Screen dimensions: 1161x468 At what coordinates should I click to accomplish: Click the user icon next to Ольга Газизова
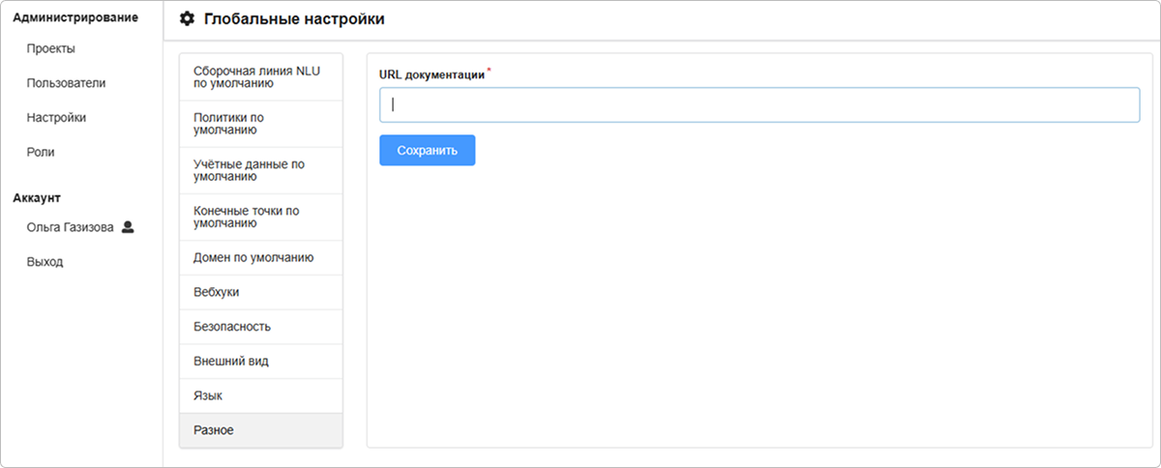coord(128,227)
